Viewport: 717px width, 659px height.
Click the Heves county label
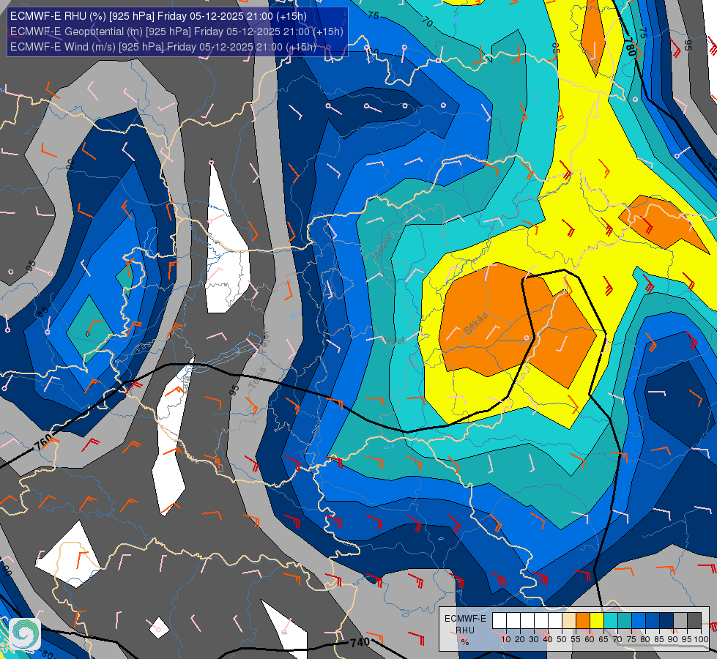[x=383, y=246]
